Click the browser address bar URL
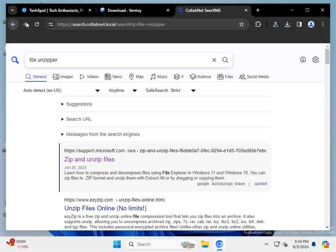Image resolution: width=336 pixels, height=252 pixels. tap(111, 24)
